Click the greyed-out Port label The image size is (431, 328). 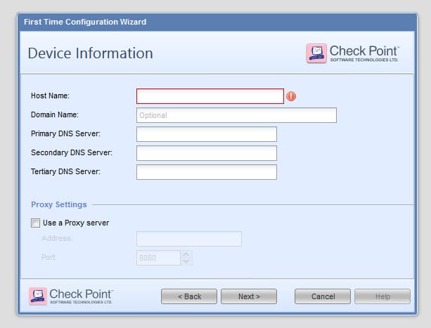pos(49,258)
